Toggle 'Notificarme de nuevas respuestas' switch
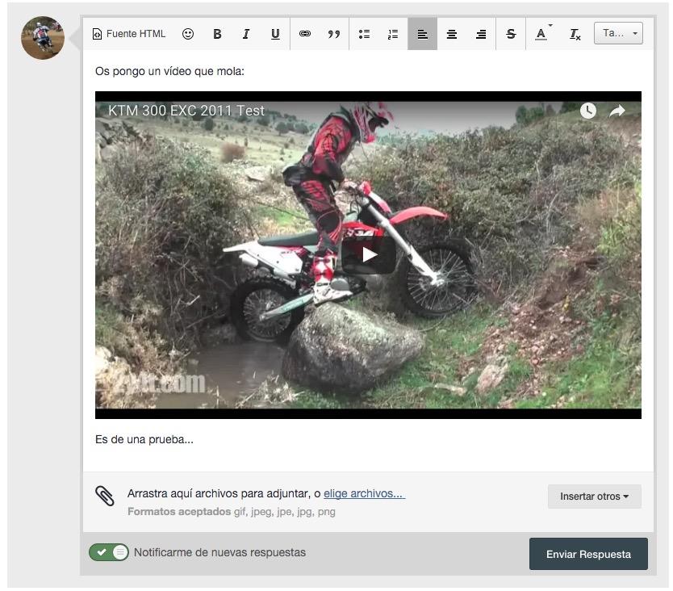The image size is (673, 591). point(109,552)
